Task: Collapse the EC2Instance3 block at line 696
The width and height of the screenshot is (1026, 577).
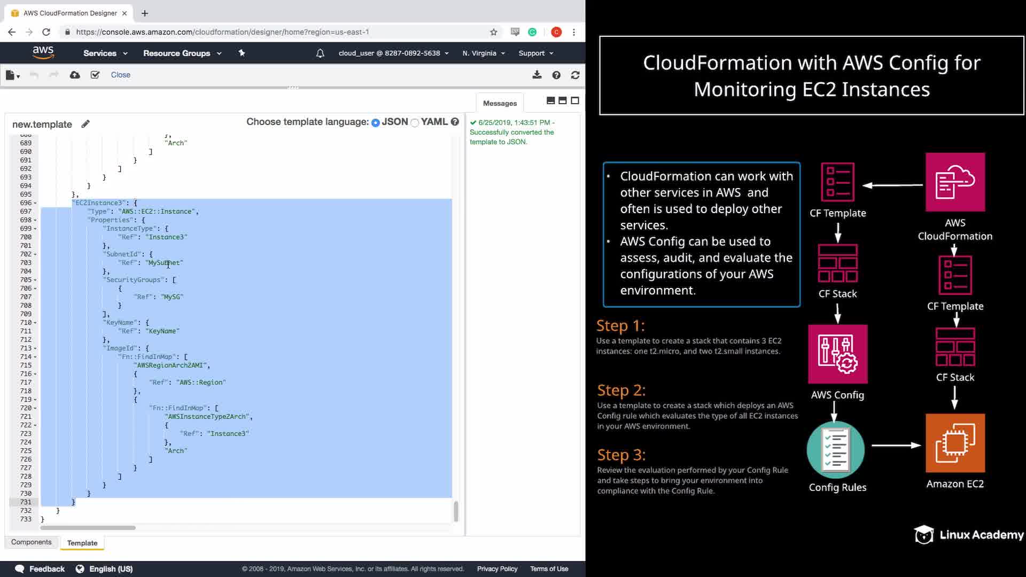Action: [35, 203]
